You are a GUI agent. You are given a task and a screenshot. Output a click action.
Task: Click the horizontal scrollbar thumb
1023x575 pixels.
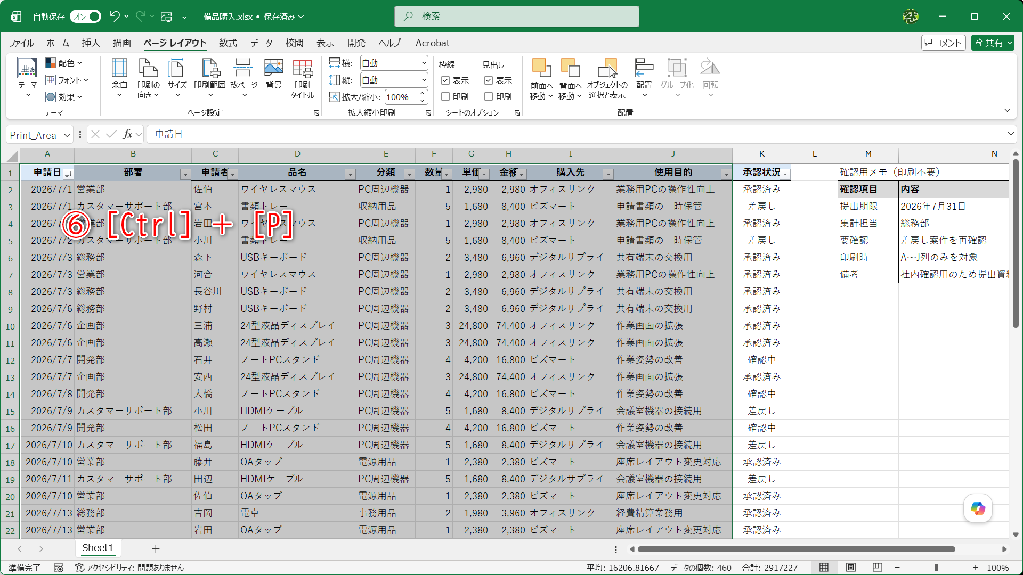click(796, 549)
